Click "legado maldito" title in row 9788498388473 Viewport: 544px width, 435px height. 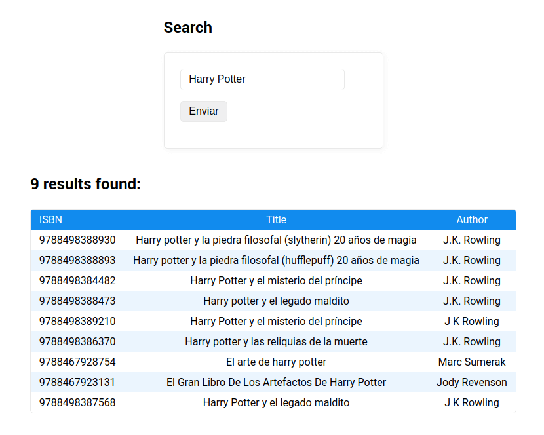[x=276, y=301]
